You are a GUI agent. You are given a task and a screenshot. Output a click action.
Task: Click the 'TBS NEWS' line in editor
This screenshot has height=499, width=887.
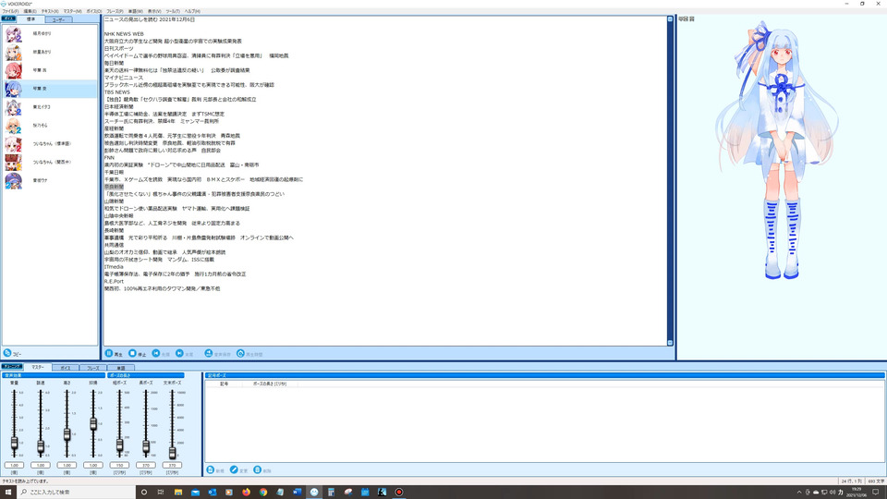(x=117, y=92)
